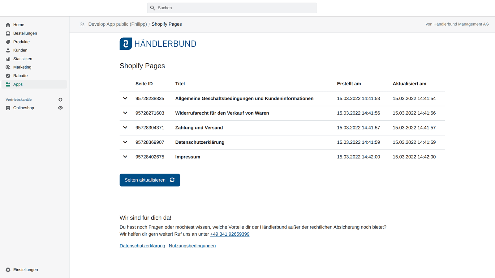Expand the Datenschutzerklärung table row
Viewport: 495px width, 278px height.
(125, 142)
